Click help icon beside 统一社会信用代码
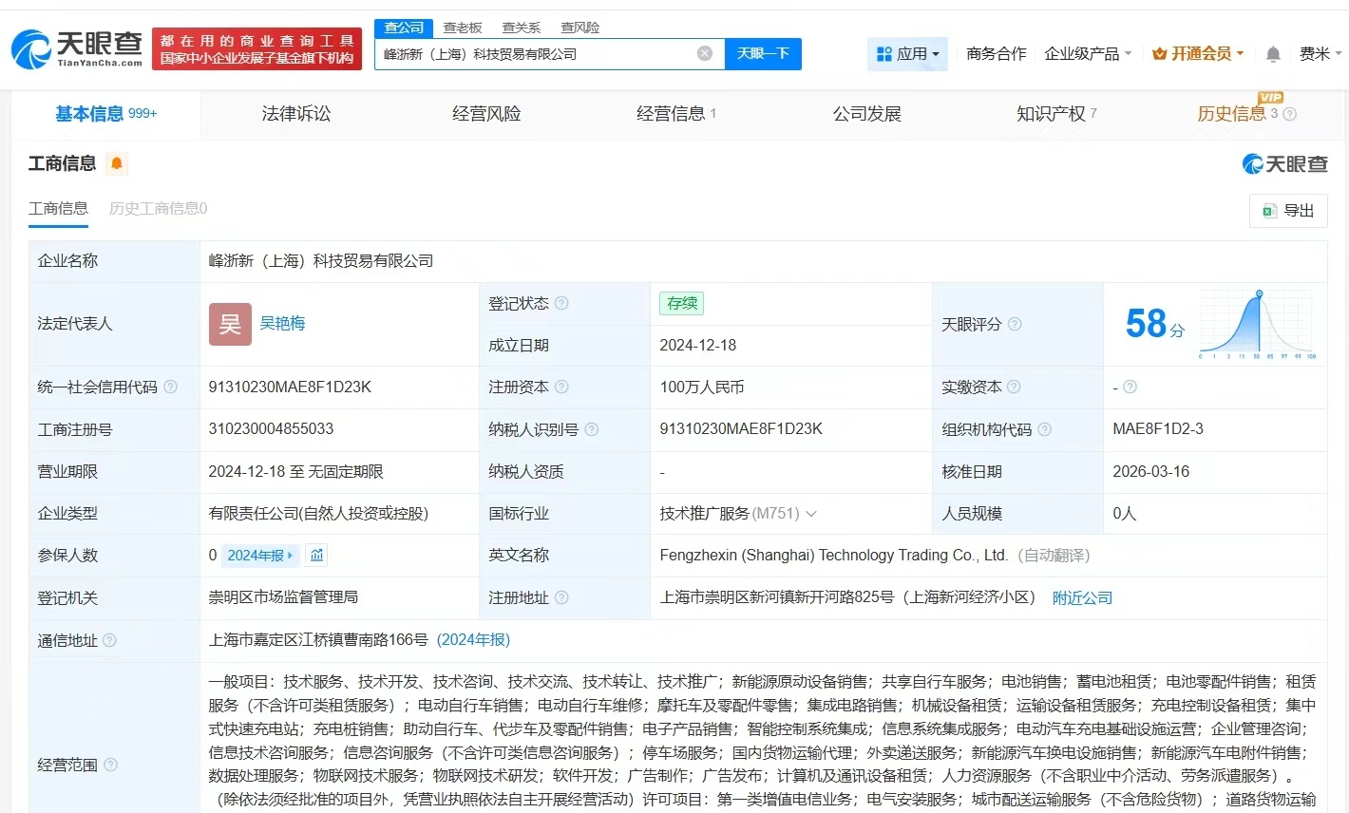The width and height of the screenshot is (1349, 813). (x=171, y=388)
